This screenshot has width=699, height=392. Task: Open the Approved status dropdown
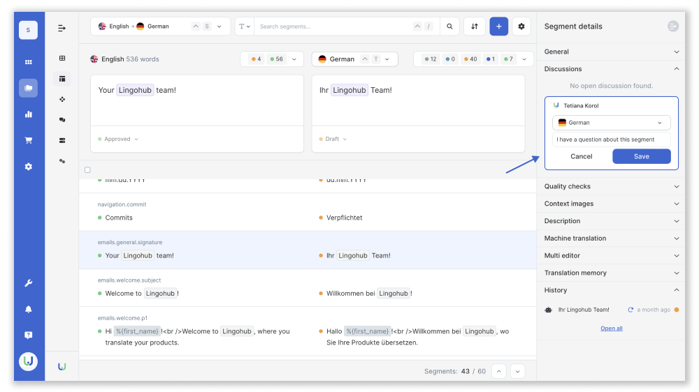pos(118,139)
